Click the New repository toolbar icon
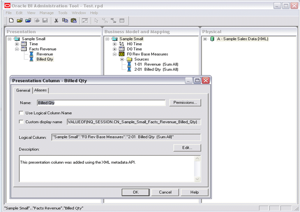This screenshot has width=300, height=212. pyautogui.click(x=11, y=21)
